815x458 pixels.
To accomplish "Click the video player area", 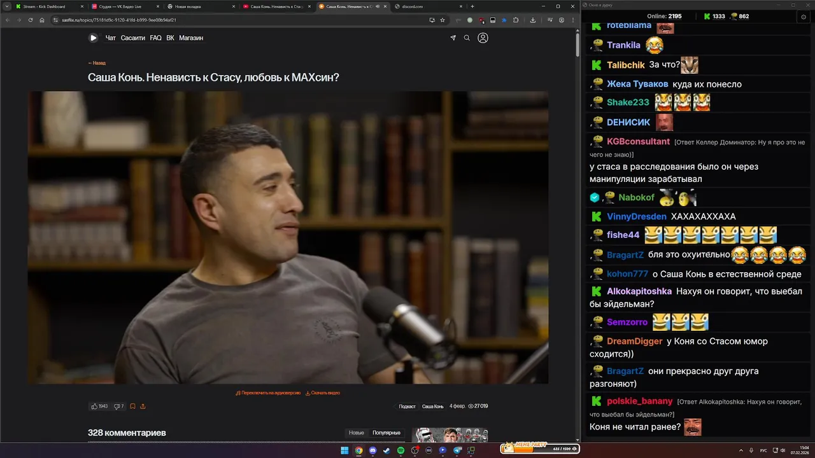I will click(x=288, y=237).
